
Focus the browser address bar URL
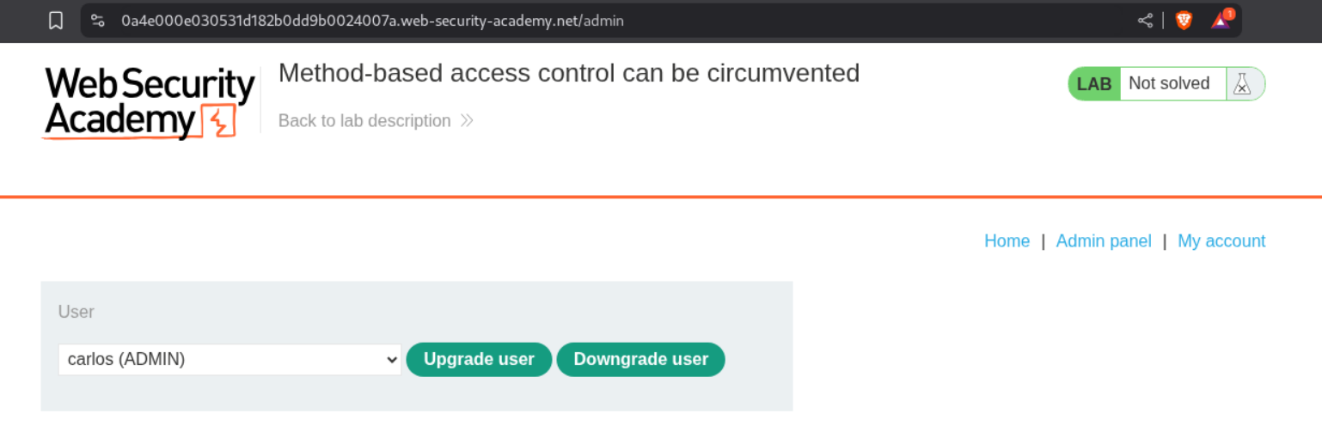tap(373, 21)
